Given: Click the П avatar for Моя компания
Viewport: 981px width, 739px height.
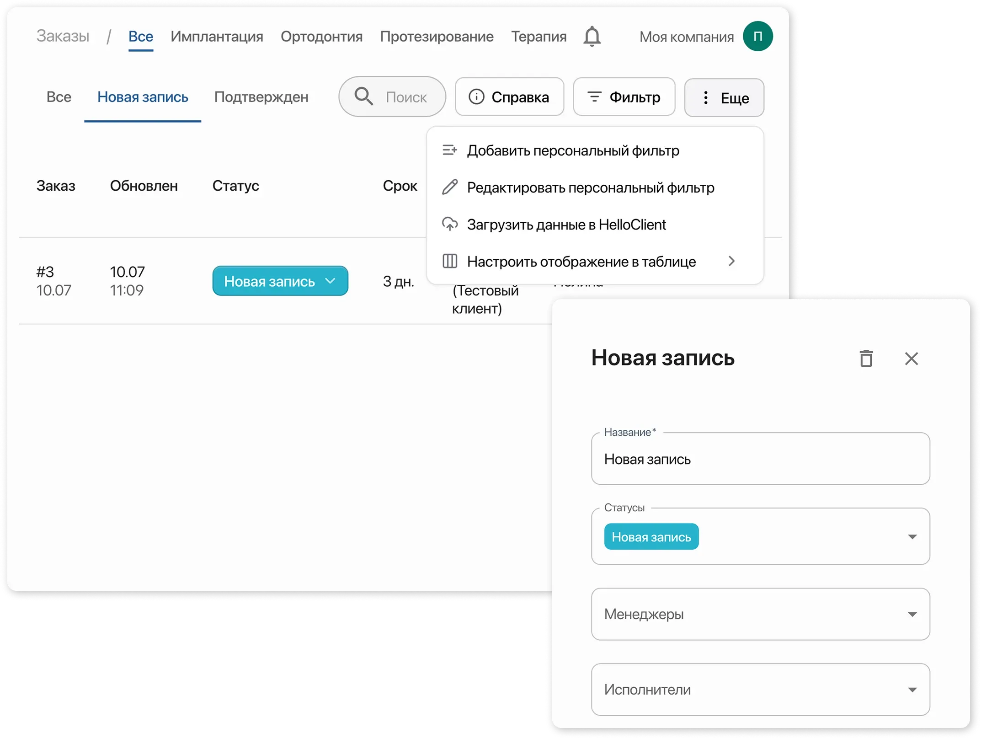Looking at the screenshot, I should [757, 36].
